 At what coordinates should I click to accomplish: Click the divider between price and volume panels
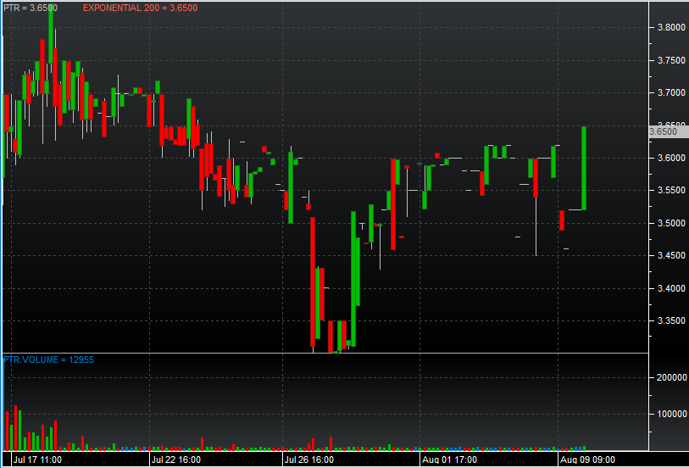[x=322, y=354]
